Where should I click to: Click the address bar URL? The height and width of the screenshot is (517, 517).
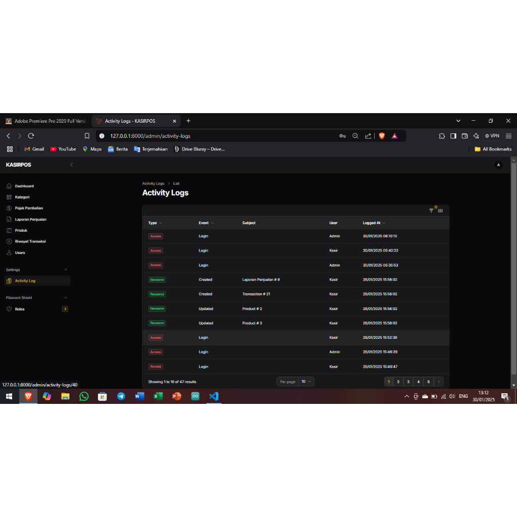point(150,136)
